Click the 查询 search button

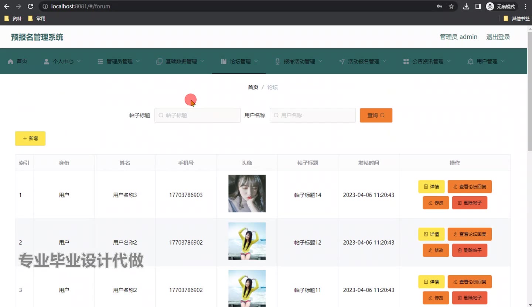click(x=376, y=115)
